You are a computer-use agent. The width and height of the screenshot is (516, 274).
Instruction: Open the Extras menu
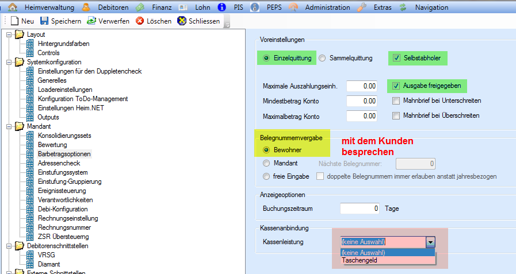coord(383,7)
